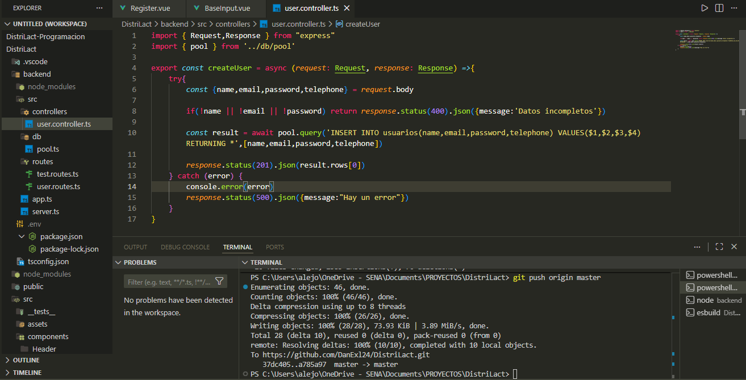
Task: Click the split editor layout icon
Action: (x=719, y=9)
